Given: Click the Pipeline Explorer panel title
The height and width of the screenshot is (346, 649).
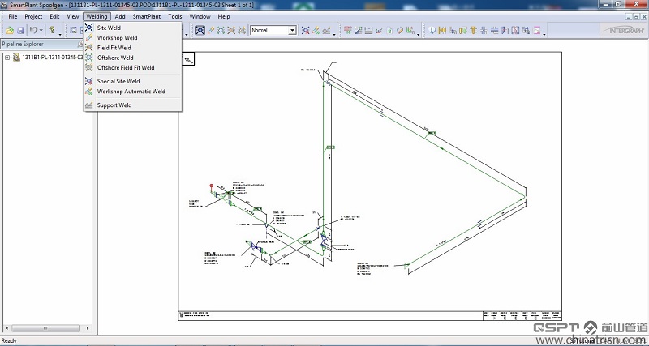Looking at the screenshot, I should (23, 44).
